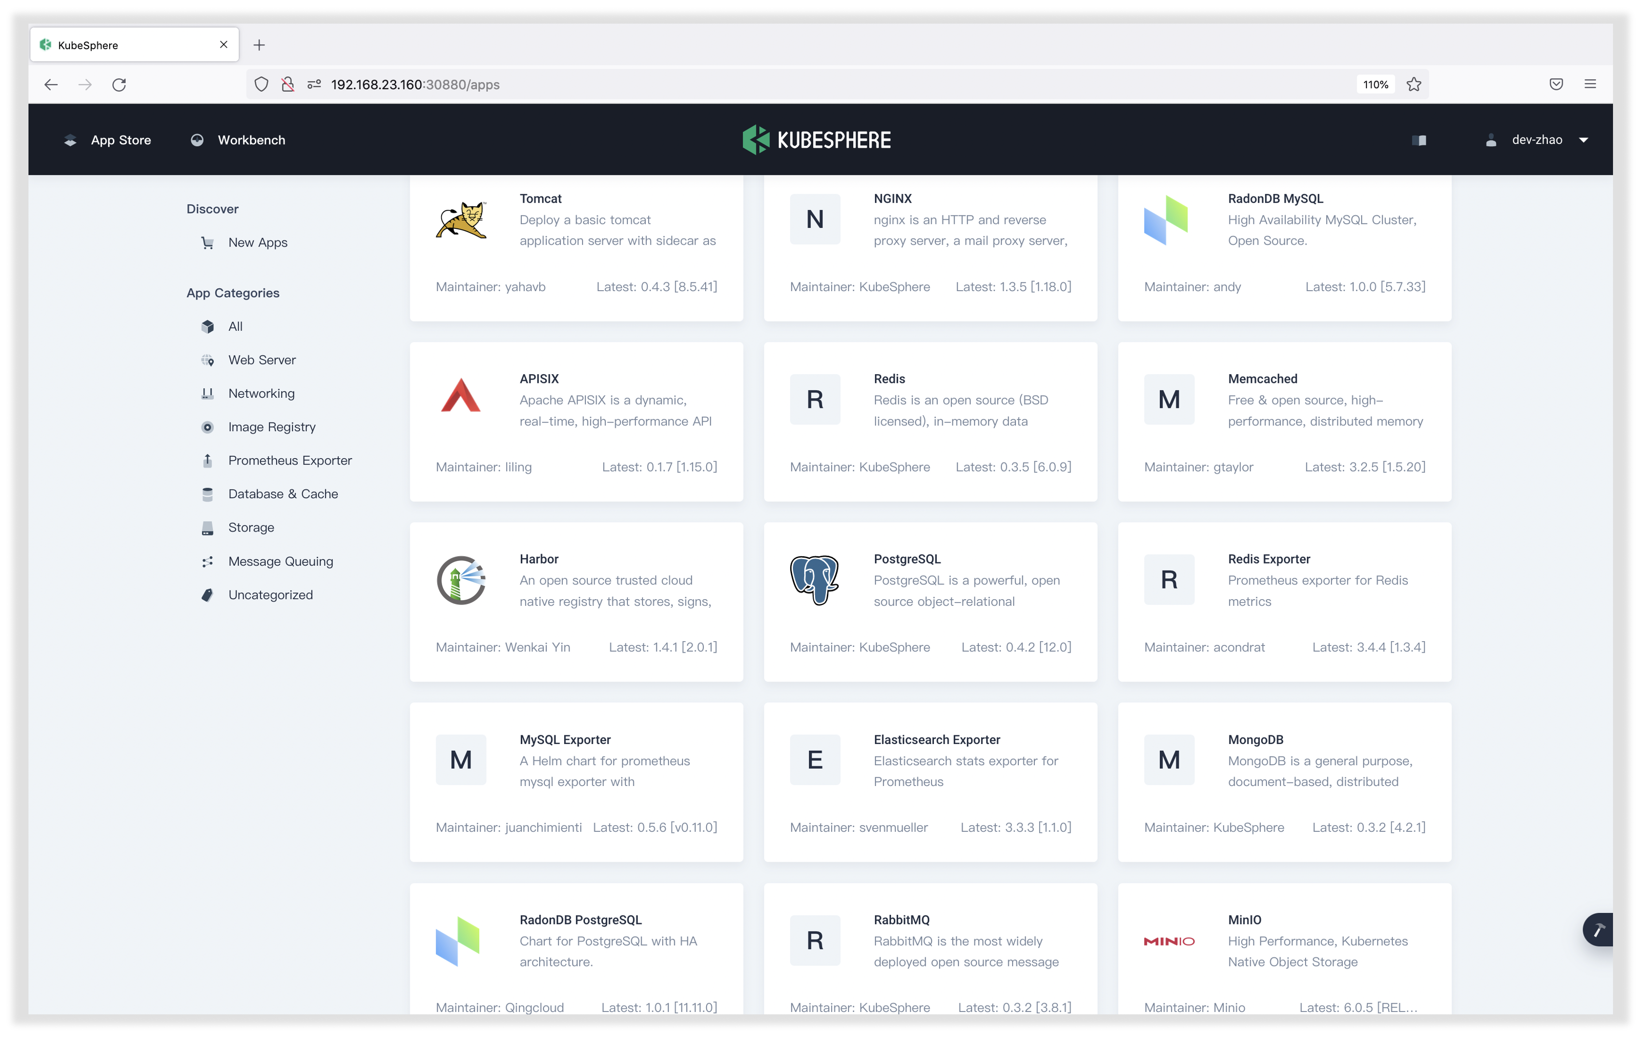
Task: Open the Harbor app title
Action: pos(538,559)
